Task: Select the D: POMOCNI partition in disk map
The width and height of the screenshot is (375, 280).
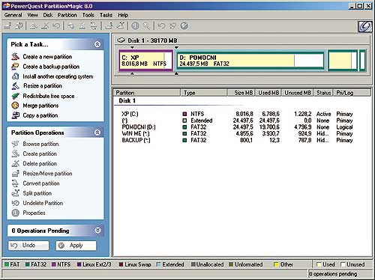Action: click(250, 61)
